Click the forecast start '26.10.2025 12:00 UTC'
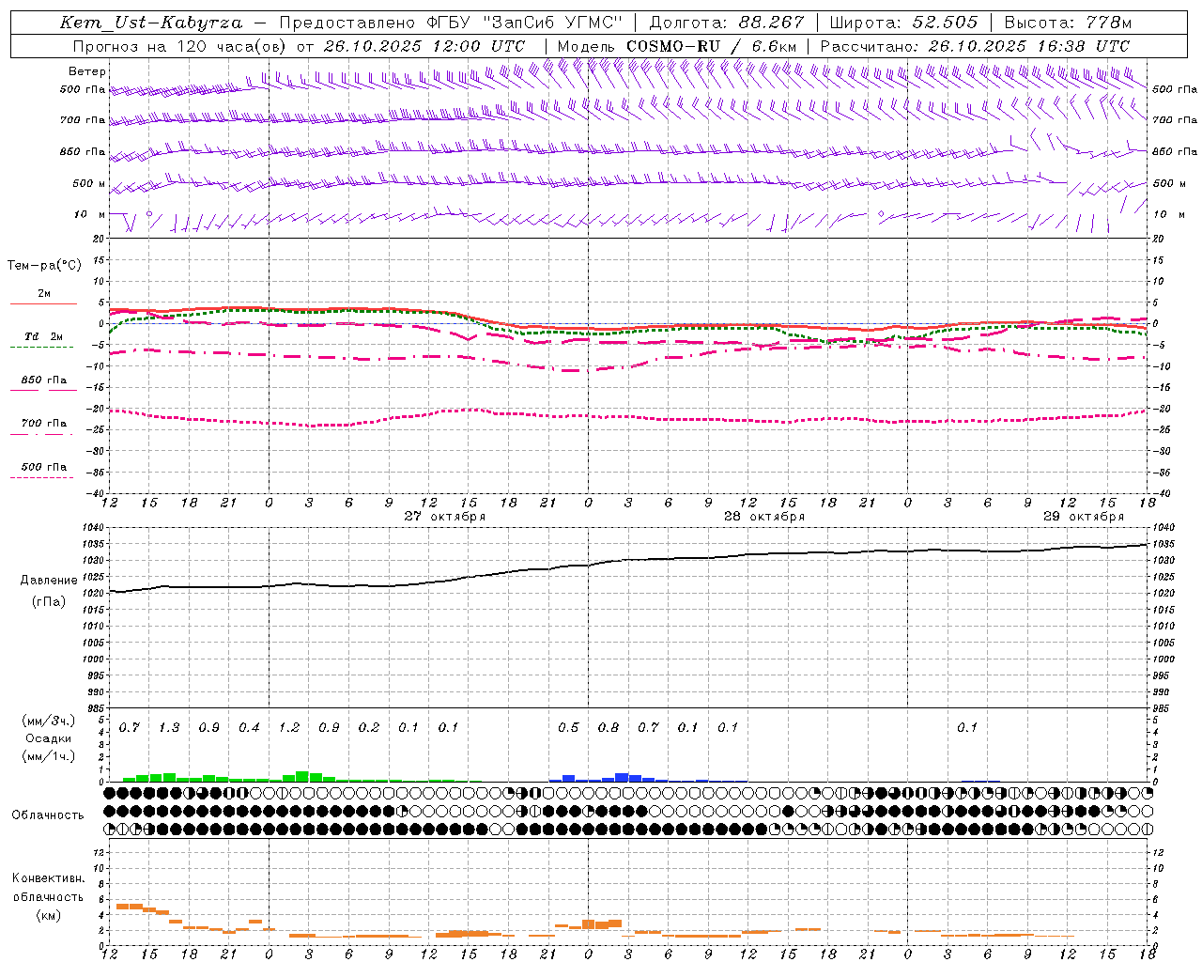The height and width of the screenshot is (962, 1202). 424,46
